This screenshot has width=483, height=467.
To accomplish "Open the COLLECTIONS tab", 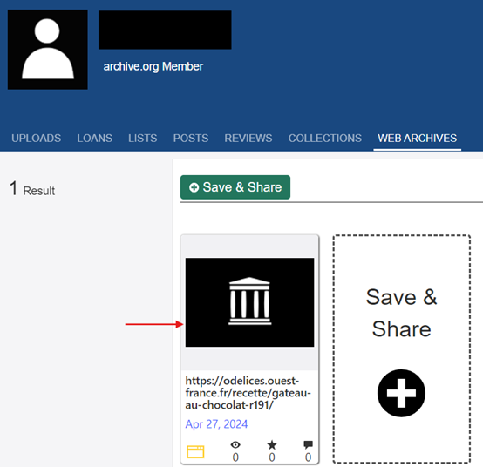I will pyautogui.click(x=325, y=139).
